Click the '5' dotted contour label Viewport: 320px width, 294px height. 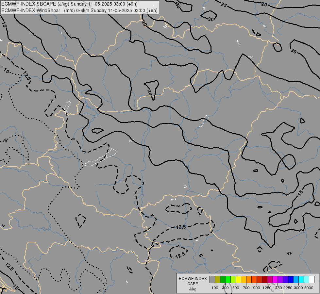(x=6, y=140)
